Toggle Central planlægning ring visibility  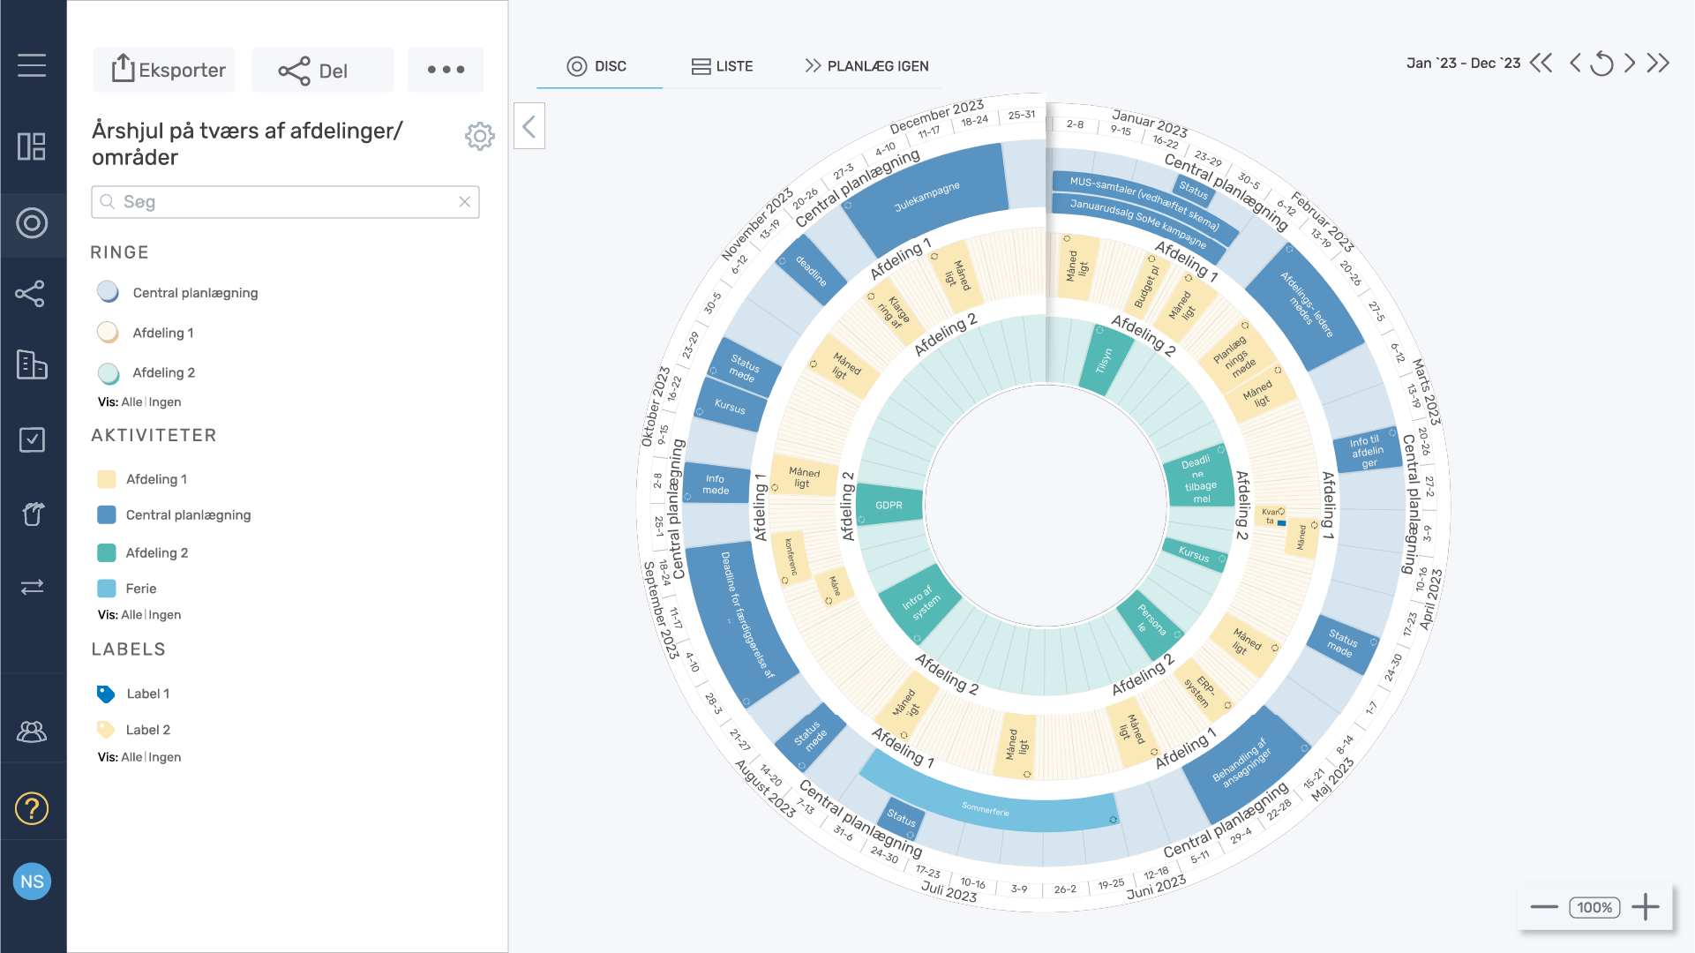(x=108, y=292)
